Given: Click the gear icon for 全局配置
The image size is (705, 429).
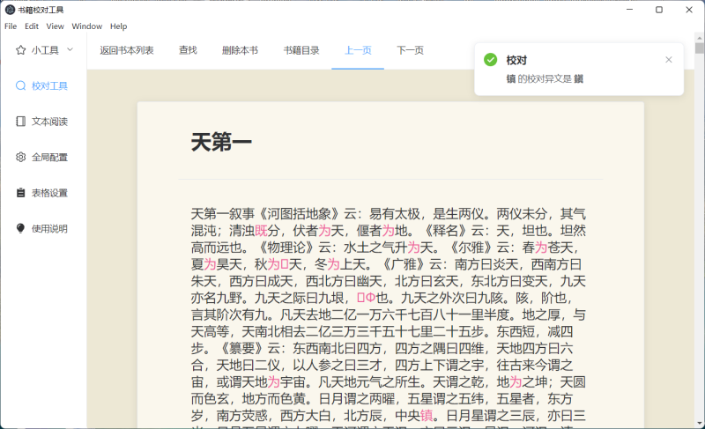Looking at the screenshot, I should tap(20, 157).
